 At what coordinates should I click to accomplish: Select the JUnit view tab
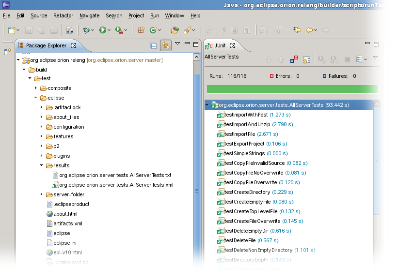coord(220,45)
